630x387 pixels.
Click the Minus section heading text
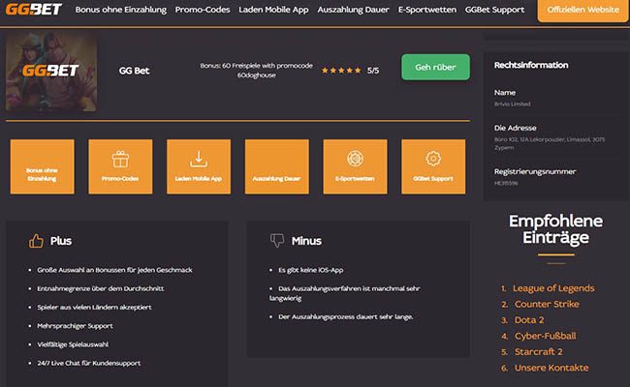coord(306,241)
